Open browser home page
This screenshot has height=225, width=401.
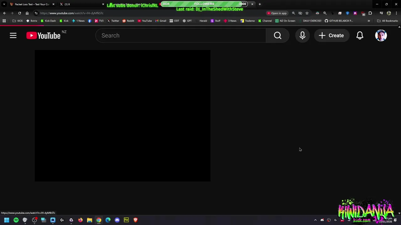tap(27, 13)
